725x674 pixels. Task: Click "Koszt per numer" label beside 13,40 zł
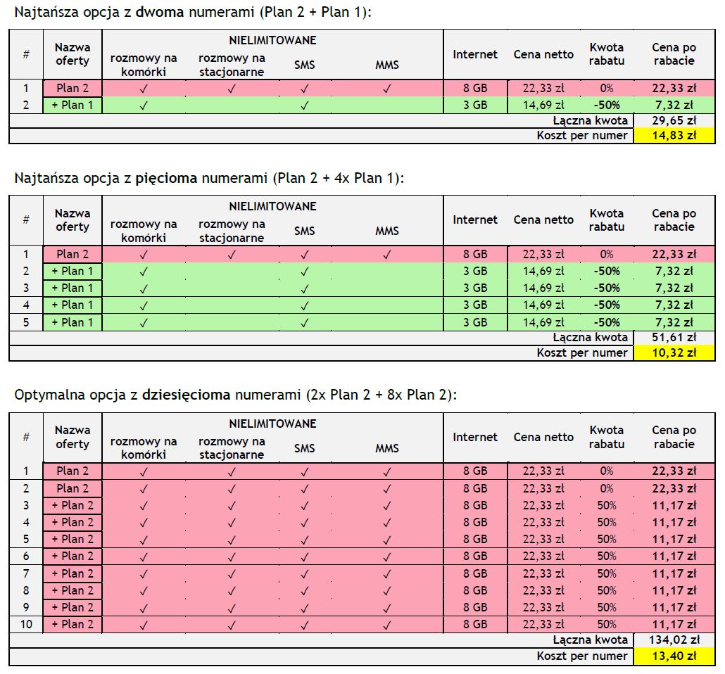tap(582, 656)
